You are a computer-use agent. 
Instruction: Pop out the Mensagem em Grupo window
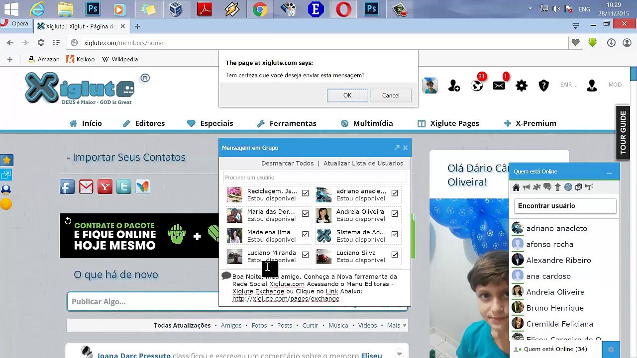pos(397,148)
